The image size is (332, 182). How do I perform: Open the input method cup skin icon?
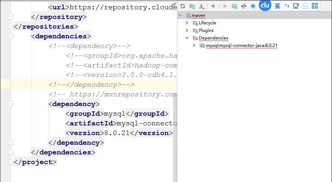click(x=296, y=6)
